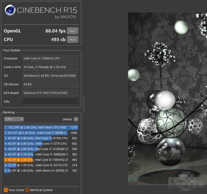Run the OpenGL benchmark test
This screenshot has height=194, width=207.
tap(72, 31)
